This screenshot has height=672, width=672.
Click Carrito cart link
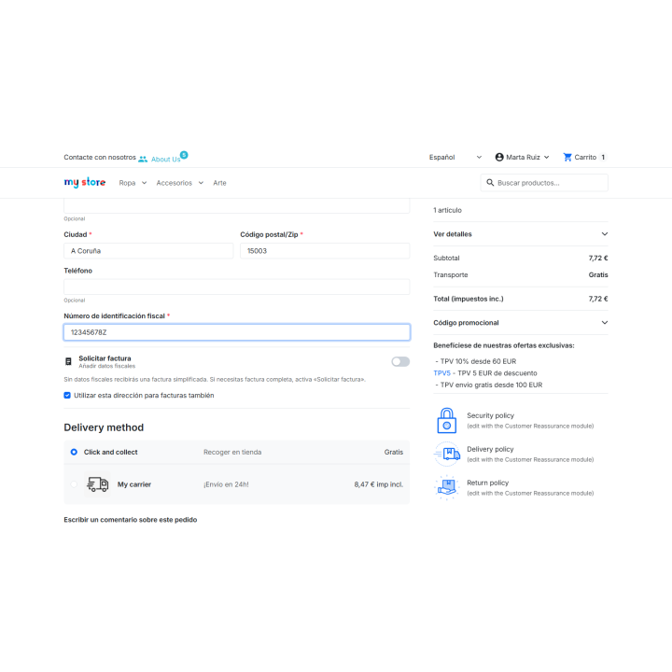585,158
